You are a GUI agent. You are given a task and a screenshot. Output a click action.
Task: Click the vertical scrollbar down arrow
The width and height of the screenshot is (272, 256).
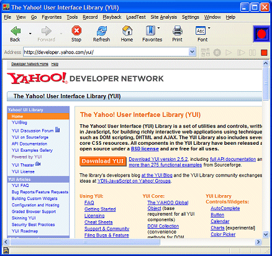266,234
